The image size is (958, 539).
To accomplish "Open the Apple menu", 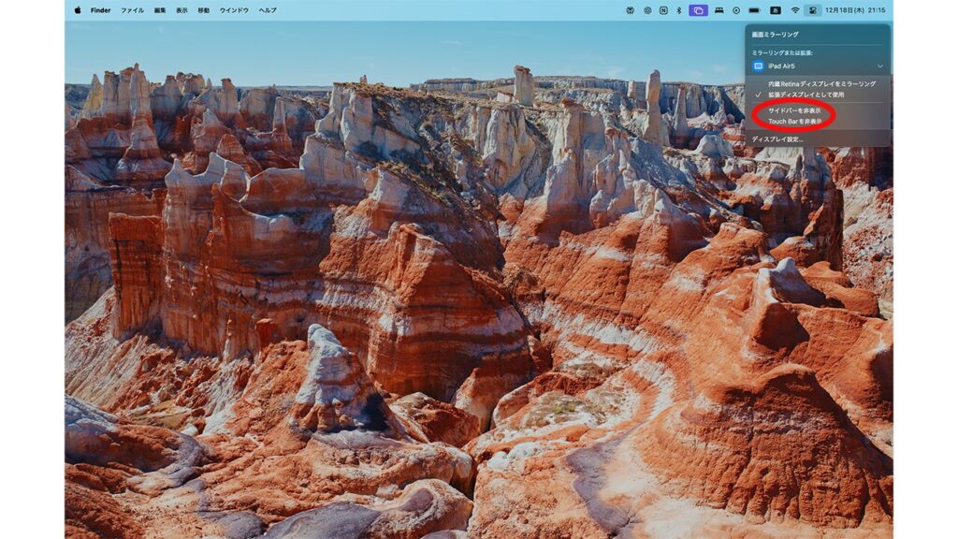I will [78, 10].
